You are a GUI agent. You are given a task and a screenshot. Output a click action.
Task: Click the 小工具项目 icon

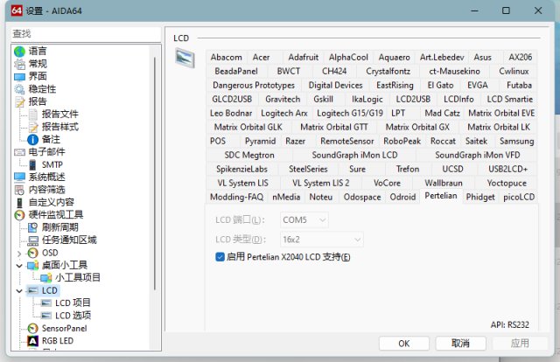click(x=46, y=278)
